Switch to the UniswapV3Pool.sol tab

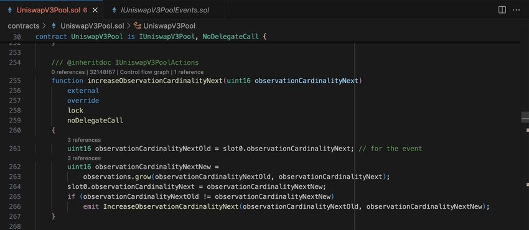52,10
